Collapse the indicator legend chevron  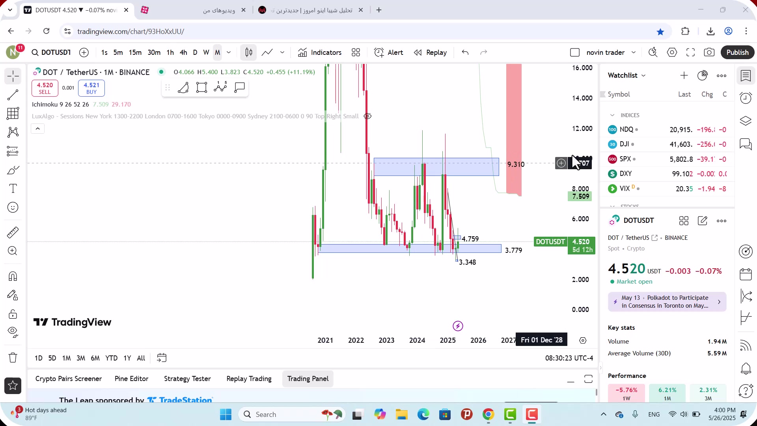(x=38, y=129)
